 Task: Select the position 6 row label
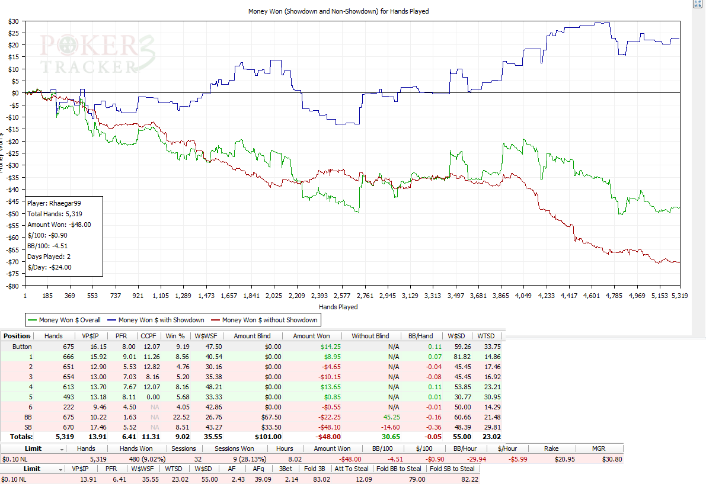30,408
